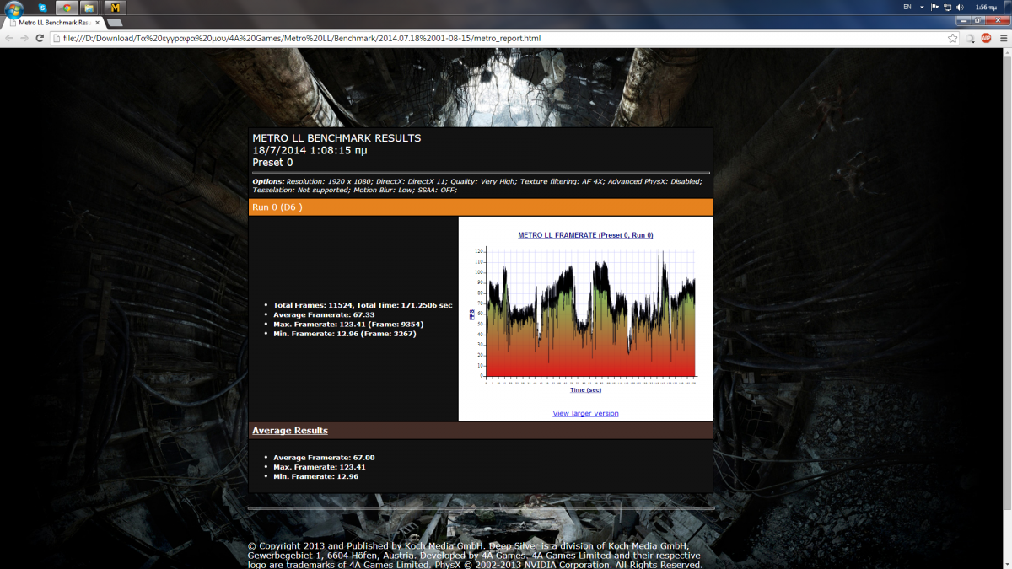Open the magnifier extension icon
Image resolution: width=1012 pixels, height=569 pixels.
(971, 38)
